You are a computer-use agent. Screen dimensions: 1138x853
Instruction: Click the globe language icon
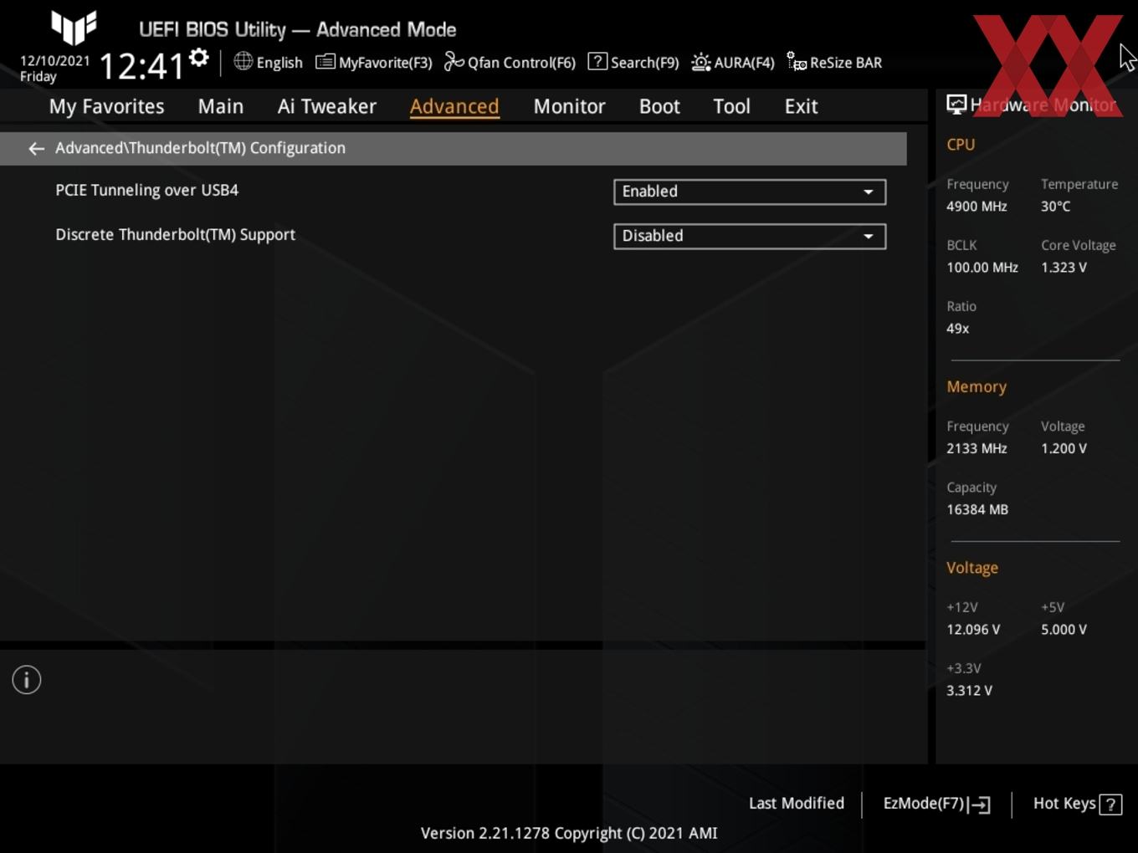coord(243,61)
